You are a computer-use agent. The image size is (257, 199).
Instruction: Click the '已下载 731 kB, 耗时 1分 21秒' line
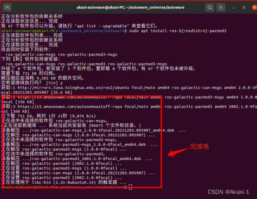click(x=48, y=116)
